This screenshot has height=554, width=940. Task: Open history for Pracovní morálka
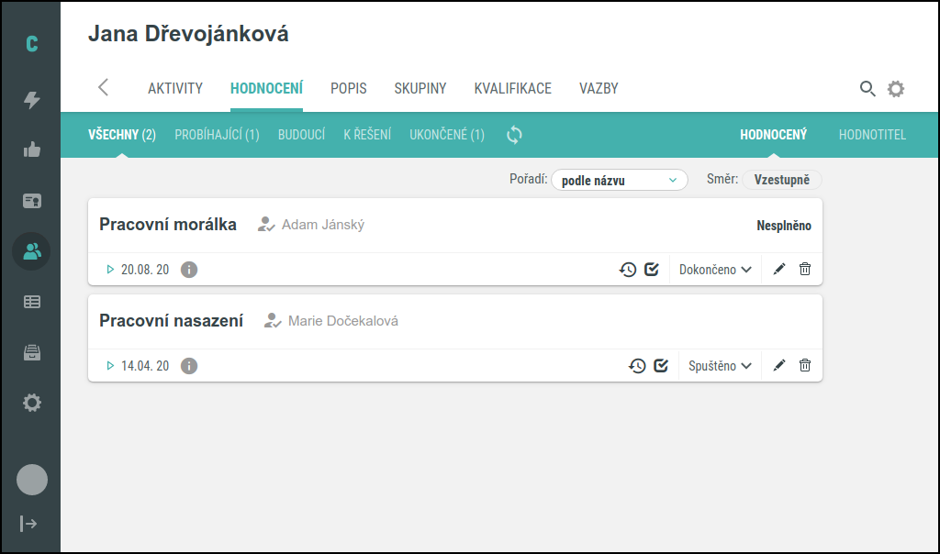tap(628, 270)
